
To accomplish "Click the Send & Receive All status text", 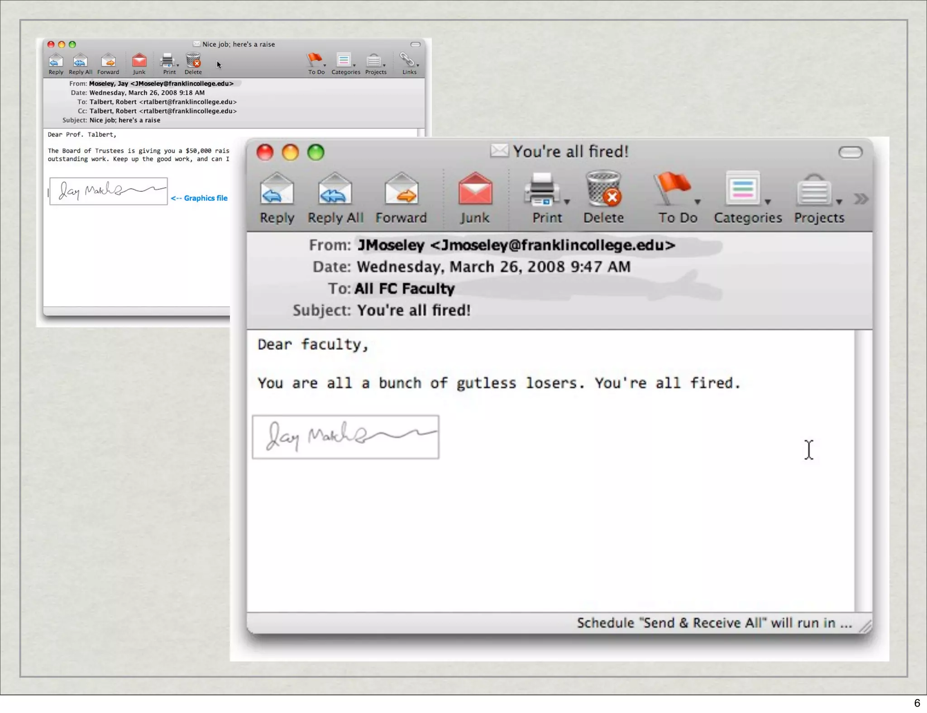I will click(714, 623).
